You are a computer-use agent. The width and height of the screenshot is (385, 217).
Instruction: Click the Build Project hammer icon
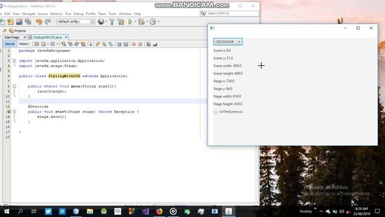(112, 22)
